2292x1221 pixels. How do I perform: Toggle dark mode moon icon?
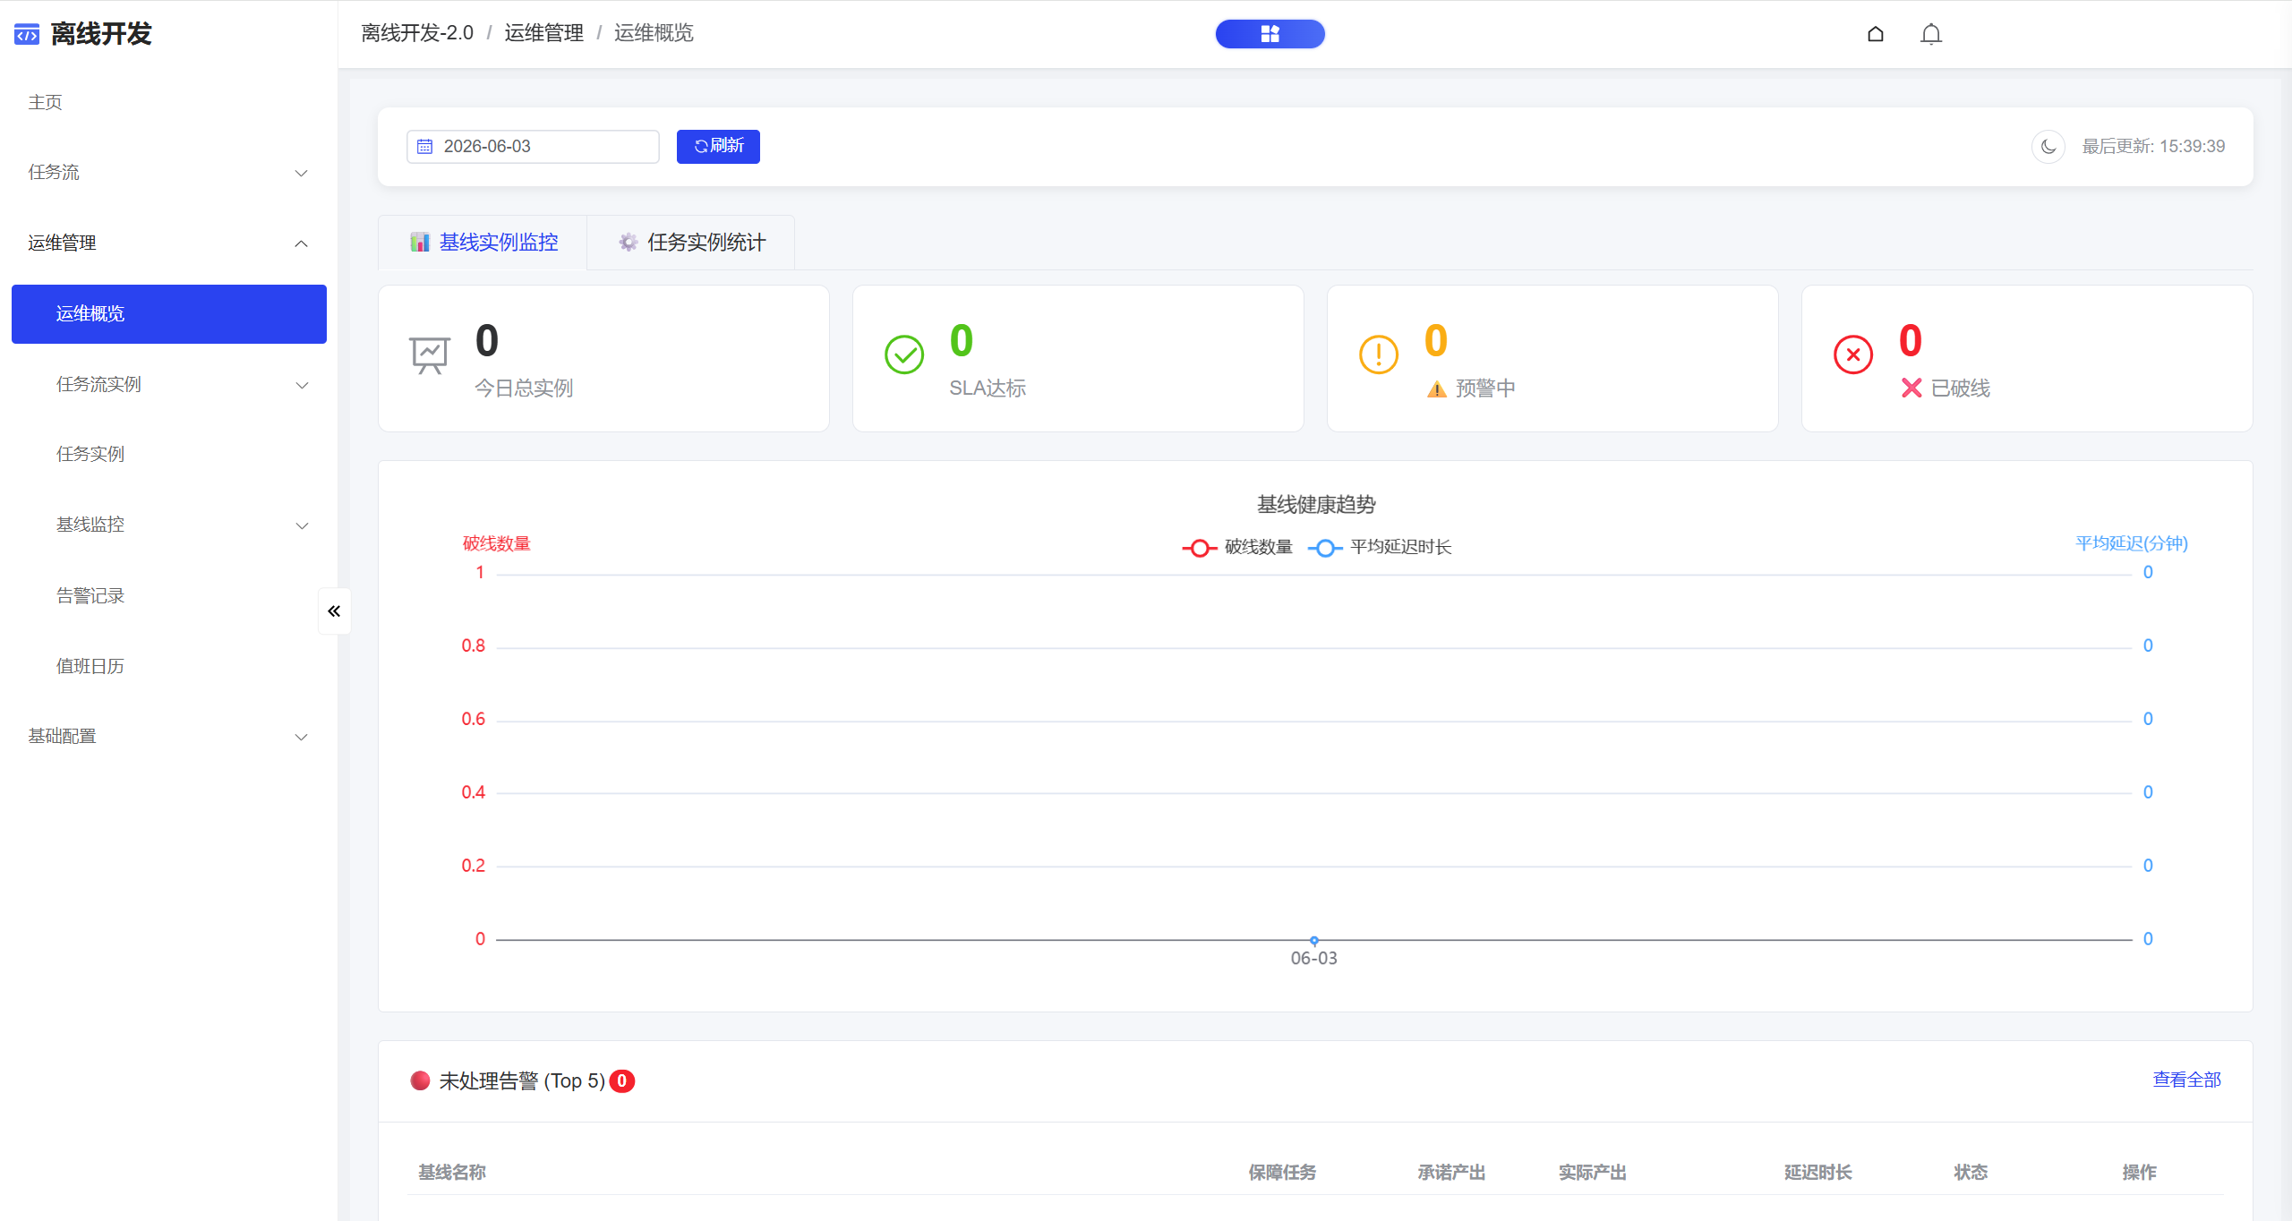pyautogui.click(x=2048, y=147)
